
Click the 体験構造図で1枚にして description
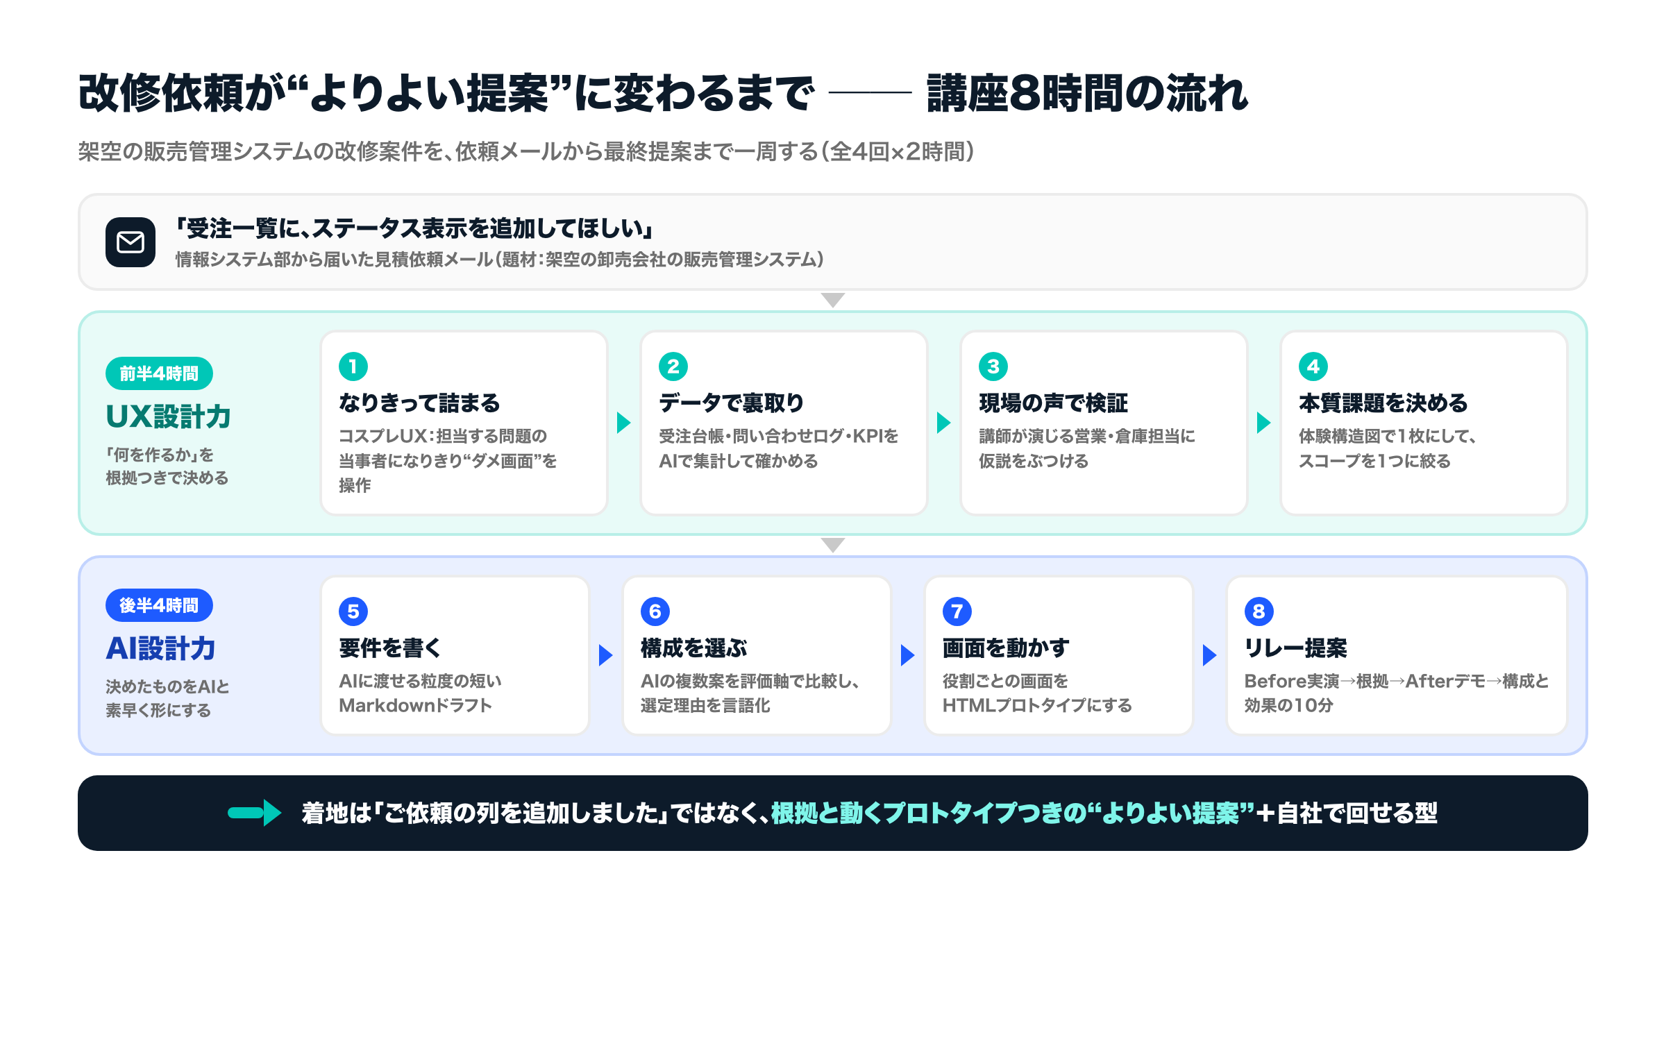tap(1387, 448)
